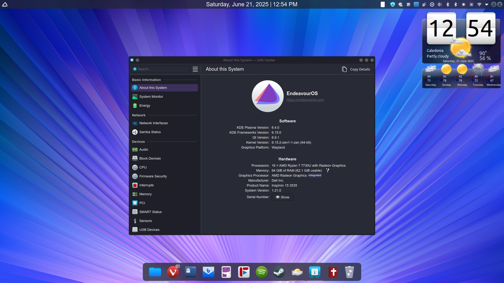Select Network Interfaces entry

153,123
